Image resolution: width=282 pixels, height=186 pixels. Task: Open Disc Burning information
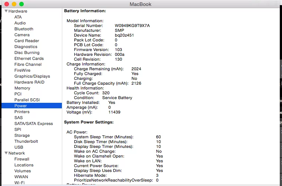point(27,53)
